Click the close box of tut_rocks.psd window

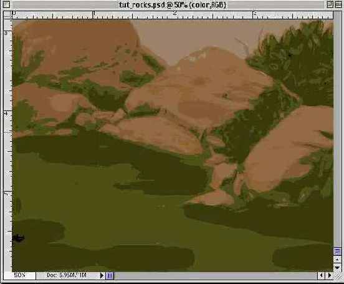(6, 4)
